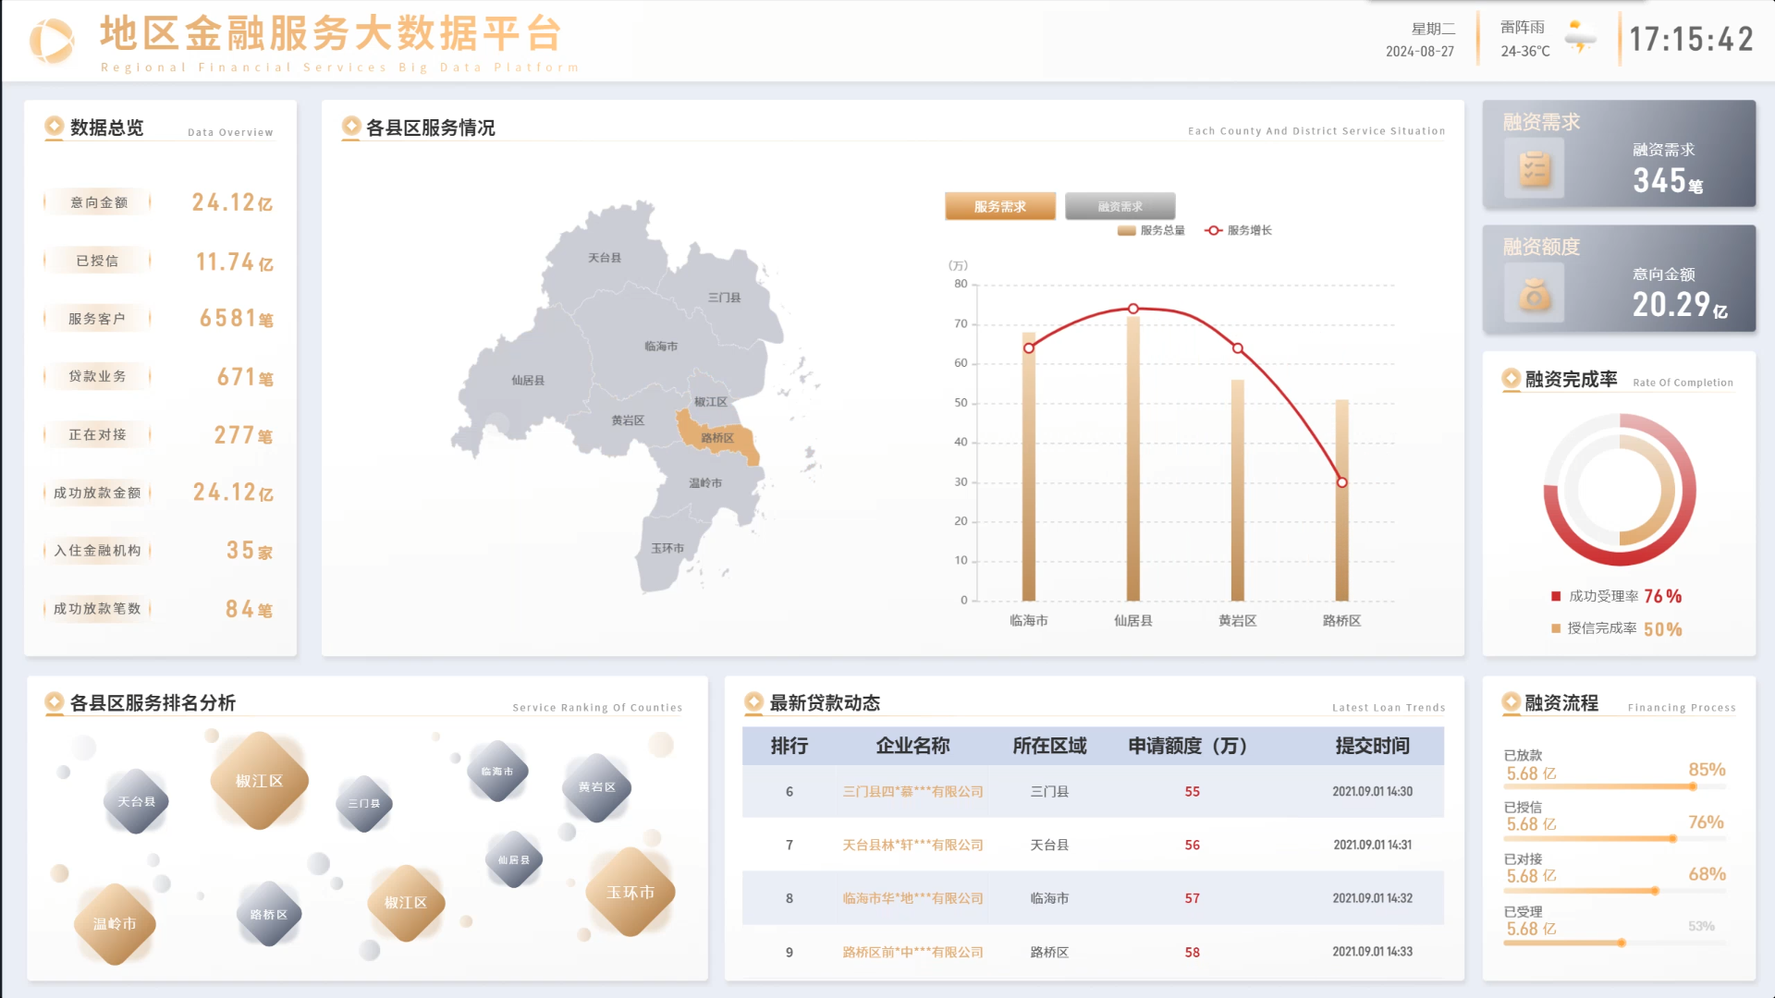
Task: Click the 椒江区 large diamond bubble
Action: pos(259,781)
